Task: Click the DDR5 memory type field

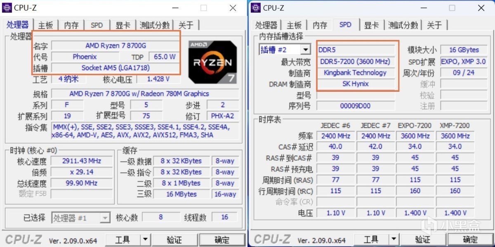Action: [x=356, y=50]
